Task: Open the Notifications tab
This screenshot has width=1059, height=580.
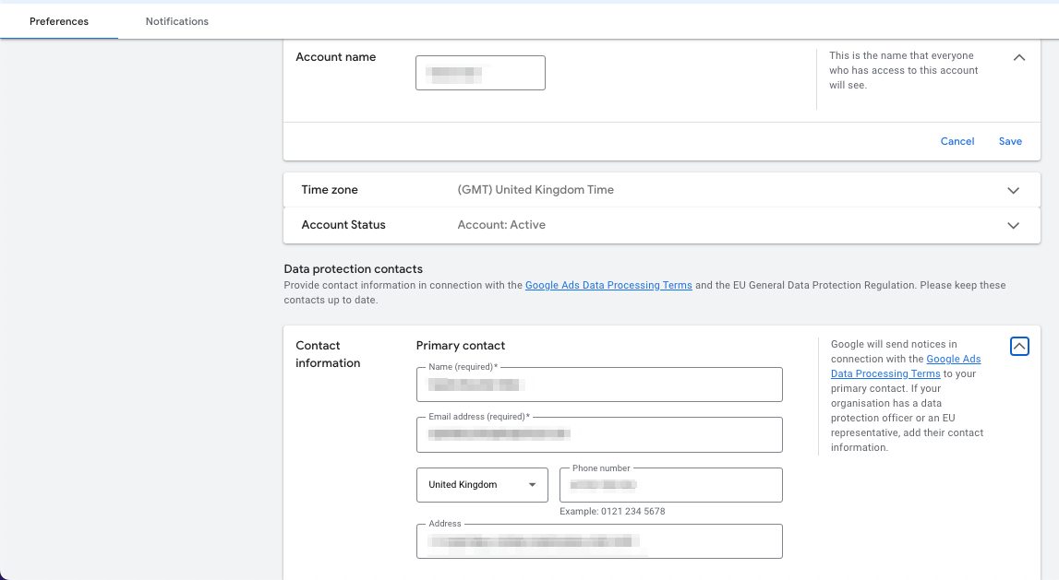Action: click(x=177, y=21)
